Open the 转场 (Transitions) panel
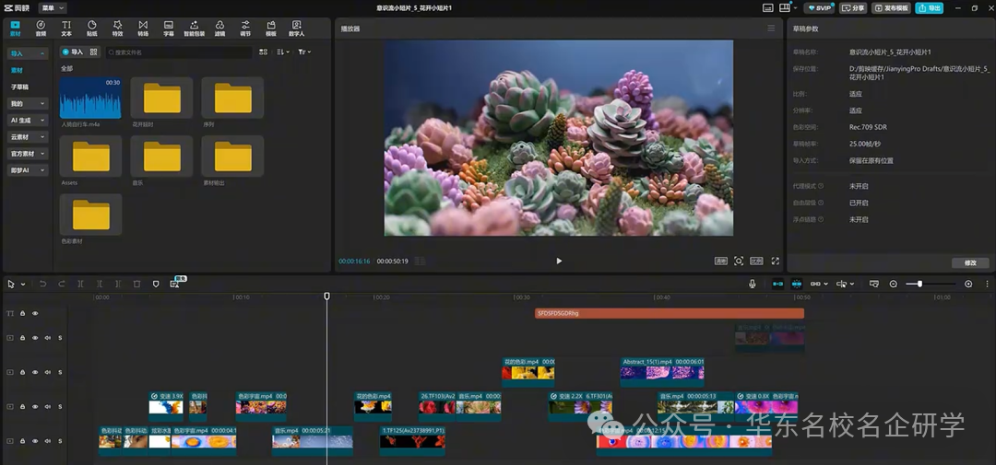This screenshot has height=465, width=996. [x=143, y=28]
